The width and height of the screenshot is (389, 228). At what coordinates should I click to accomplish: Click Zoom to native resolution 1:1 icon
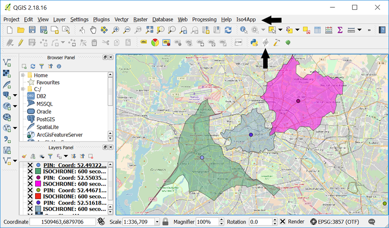[138, 30]
